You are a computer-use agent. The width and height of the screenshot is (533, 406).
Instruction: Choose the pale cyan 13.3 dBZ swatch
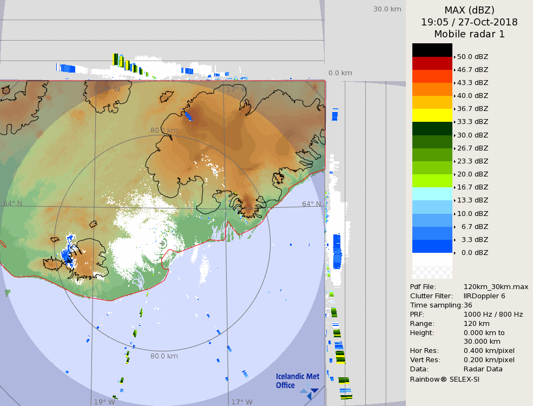(432, 194)
